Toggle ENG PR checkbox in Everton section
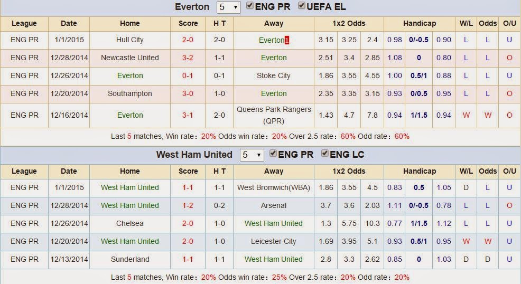 [x=250, y=6]
